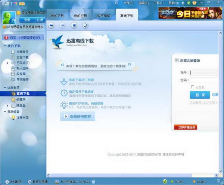Click the blue icon beside 帮助 menu

[183, 3]
